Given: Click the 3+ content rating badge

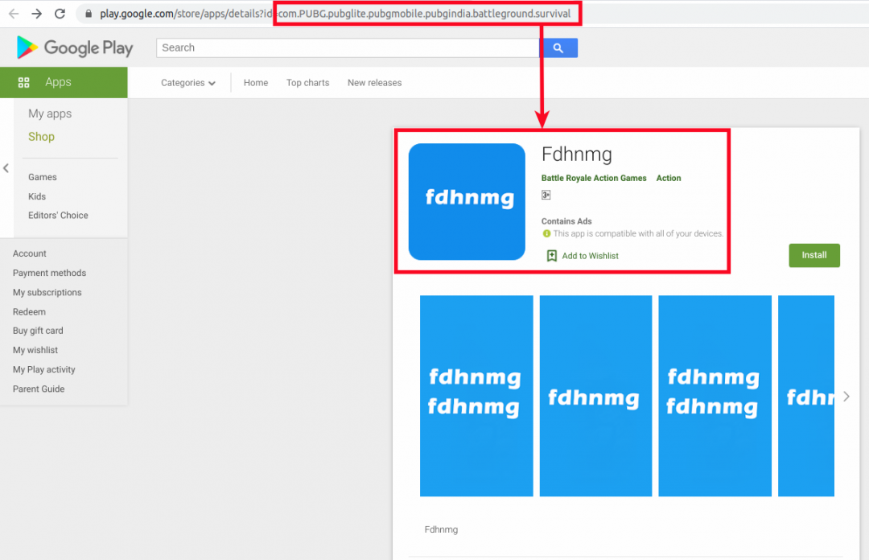Looking at the screenshot, I should point(546,196).
